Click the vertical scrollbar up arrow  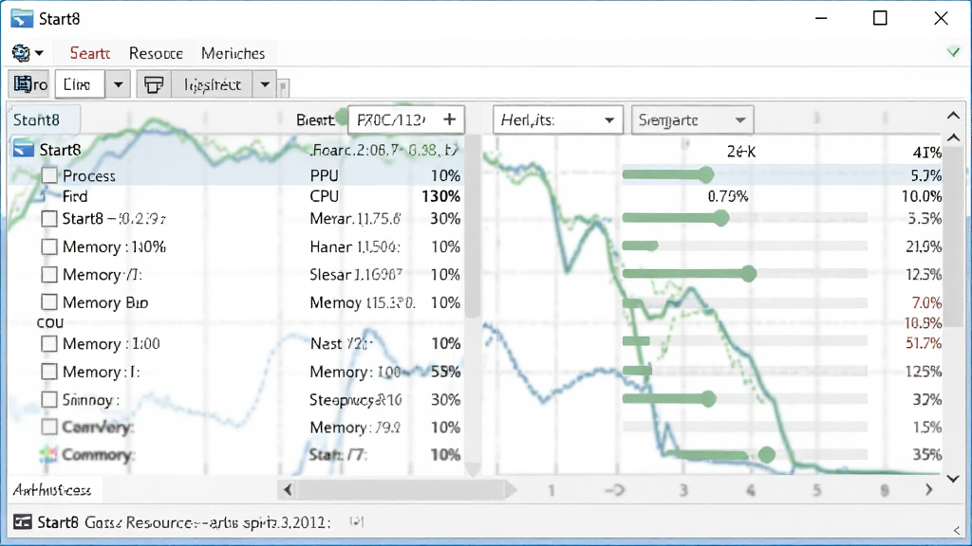pyautogui.click(x=953, y=137)
